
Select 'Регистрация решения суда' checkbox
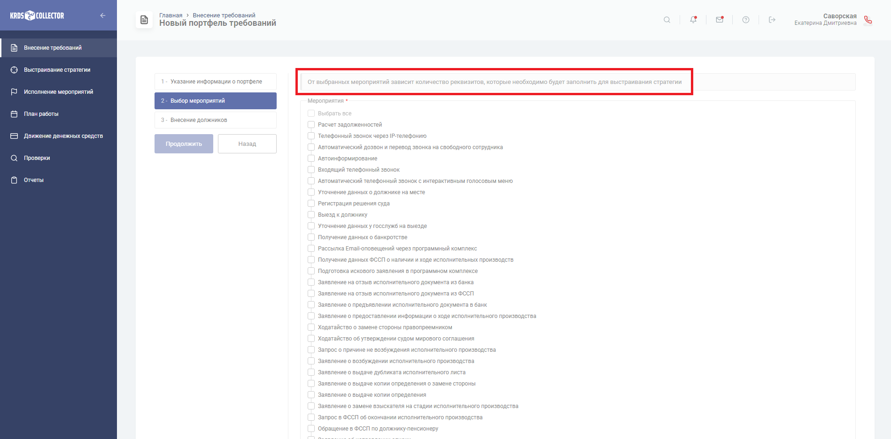[x=311, y=204]
